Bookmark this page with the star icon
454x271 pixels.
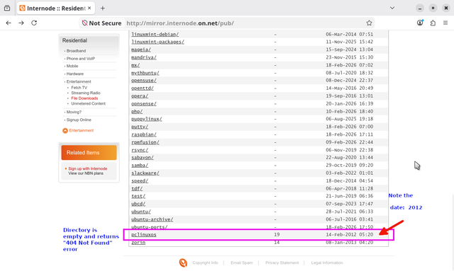tap(369, 23)
